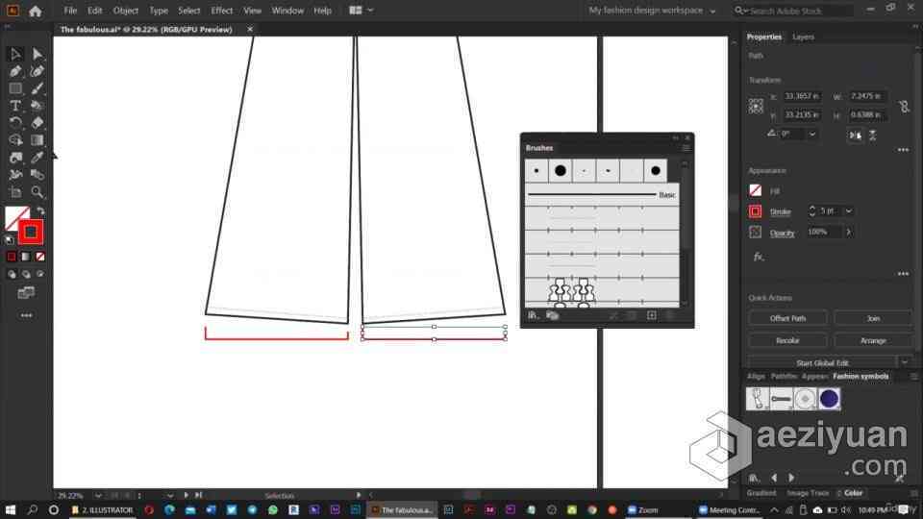Click Start Global Edit button

(x=822, y=363)
